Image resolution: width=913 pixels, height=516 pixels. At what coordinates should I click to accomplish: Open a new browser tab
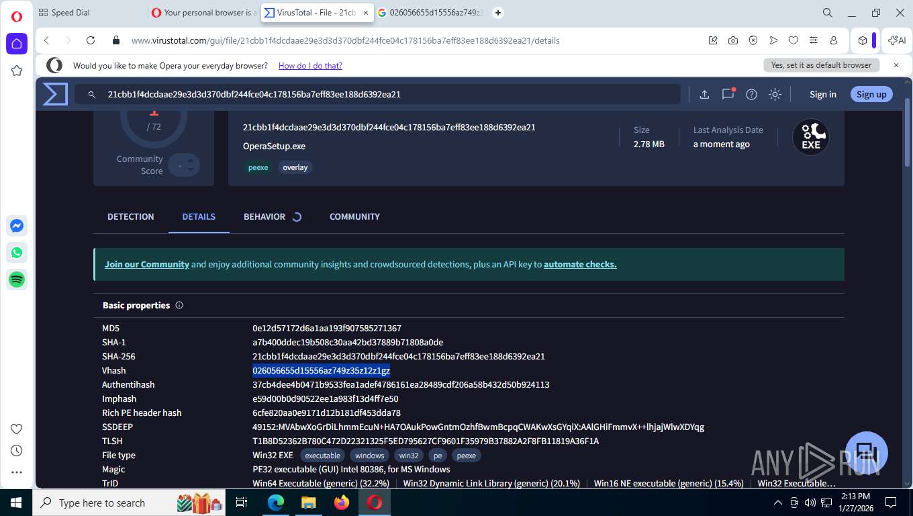tap(498, 13)
